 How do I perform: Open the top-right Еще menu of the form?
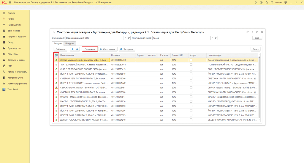pyautogui.click(x=257, y=38)
